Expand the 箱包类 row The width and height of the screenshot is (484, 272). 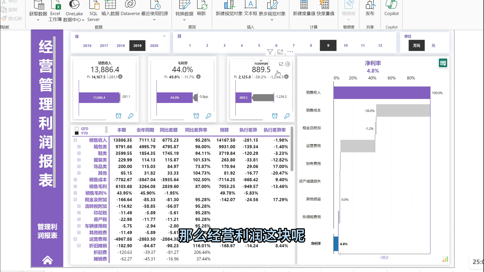click(x=79, y=147)
